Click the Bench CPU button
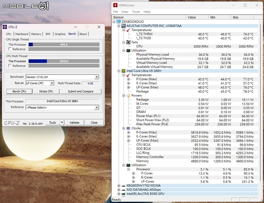Image resolution: width=264 pixels, height=203 pixels. tap(19, 92)
